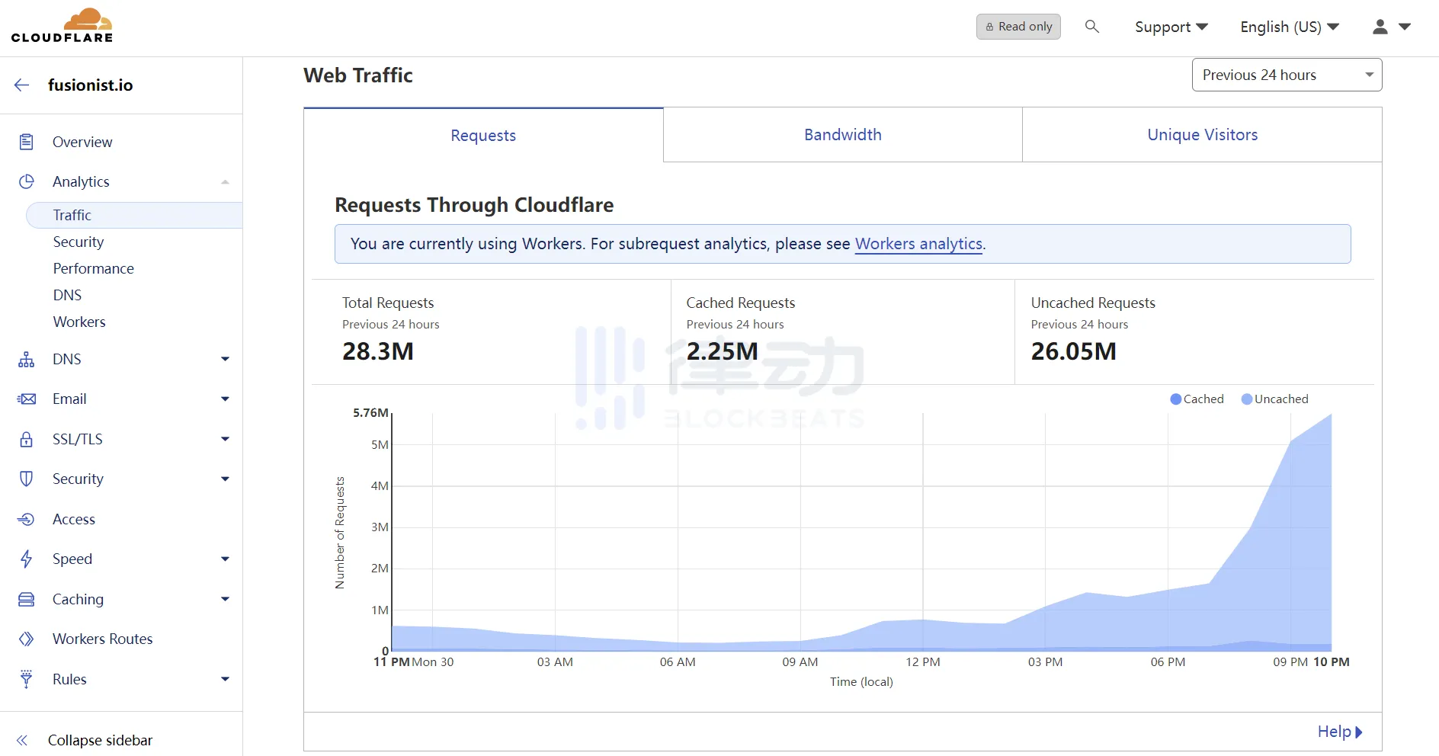Image resolution: width=1439 pixels, height=756 pixels.
Task: Expand the Support dropdown menu
Action: (x=1171, y=27)
